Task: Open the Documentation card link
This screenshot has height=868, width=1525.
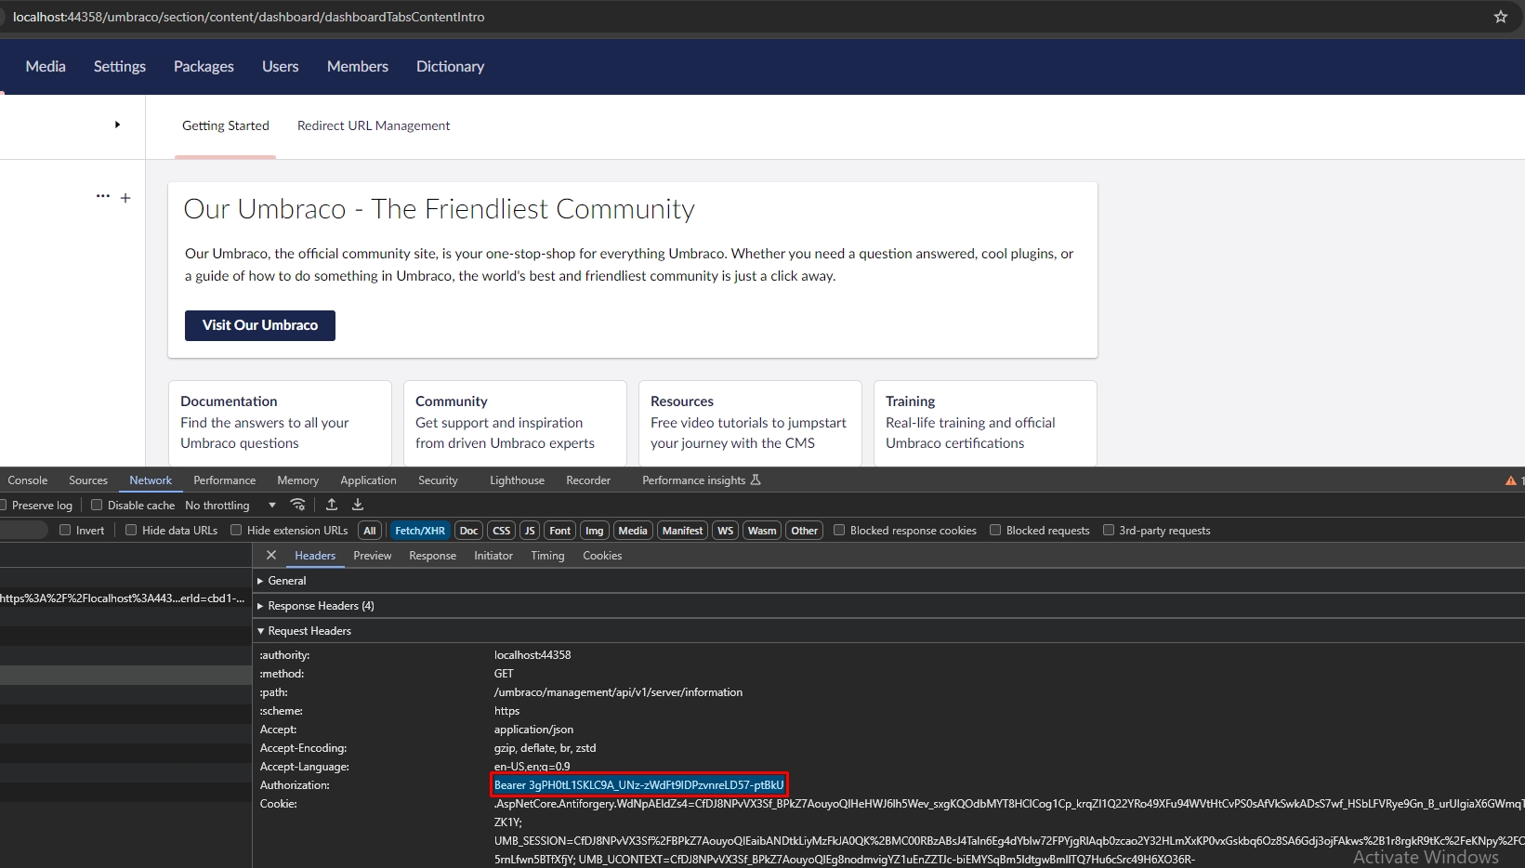Action: coord(229,401)
